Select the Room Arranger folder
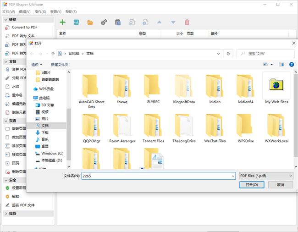 pos(122,128)
